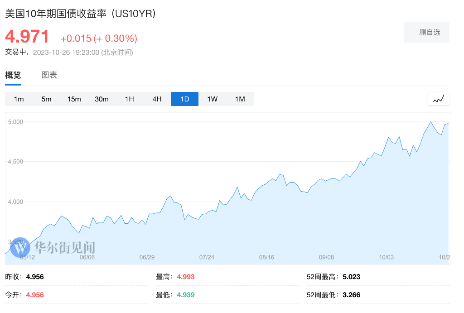The image size is (464, 313).
Task: Click the timestamp 2023-10-26 19:23:00
Action: tap(66, 53)
